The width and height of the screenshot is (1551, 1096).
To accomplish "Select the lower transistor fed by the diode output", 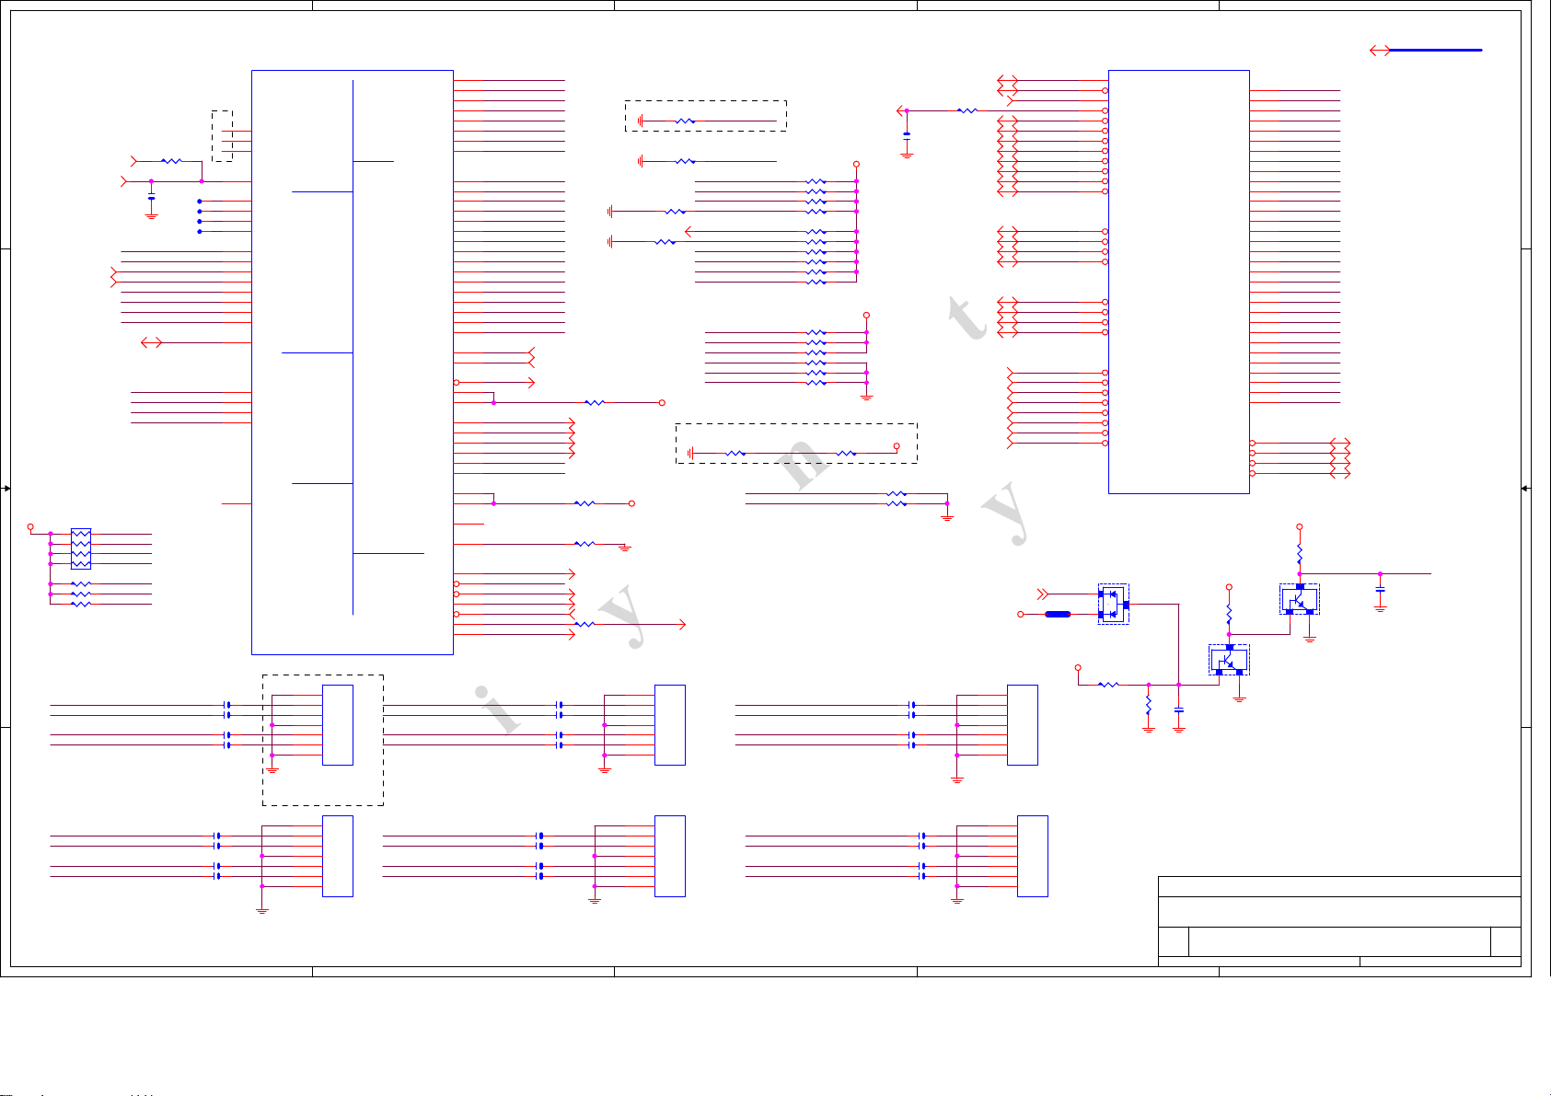I will (1229, 660).
